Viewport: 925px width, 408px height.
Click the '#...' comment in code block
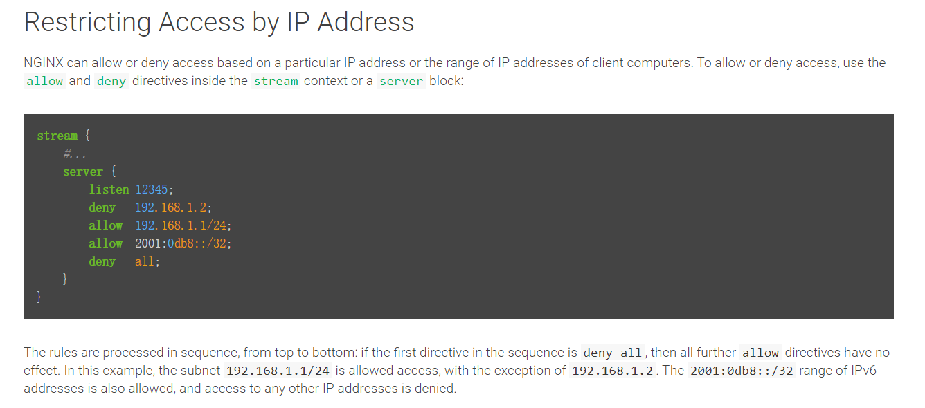pos(74,154)
